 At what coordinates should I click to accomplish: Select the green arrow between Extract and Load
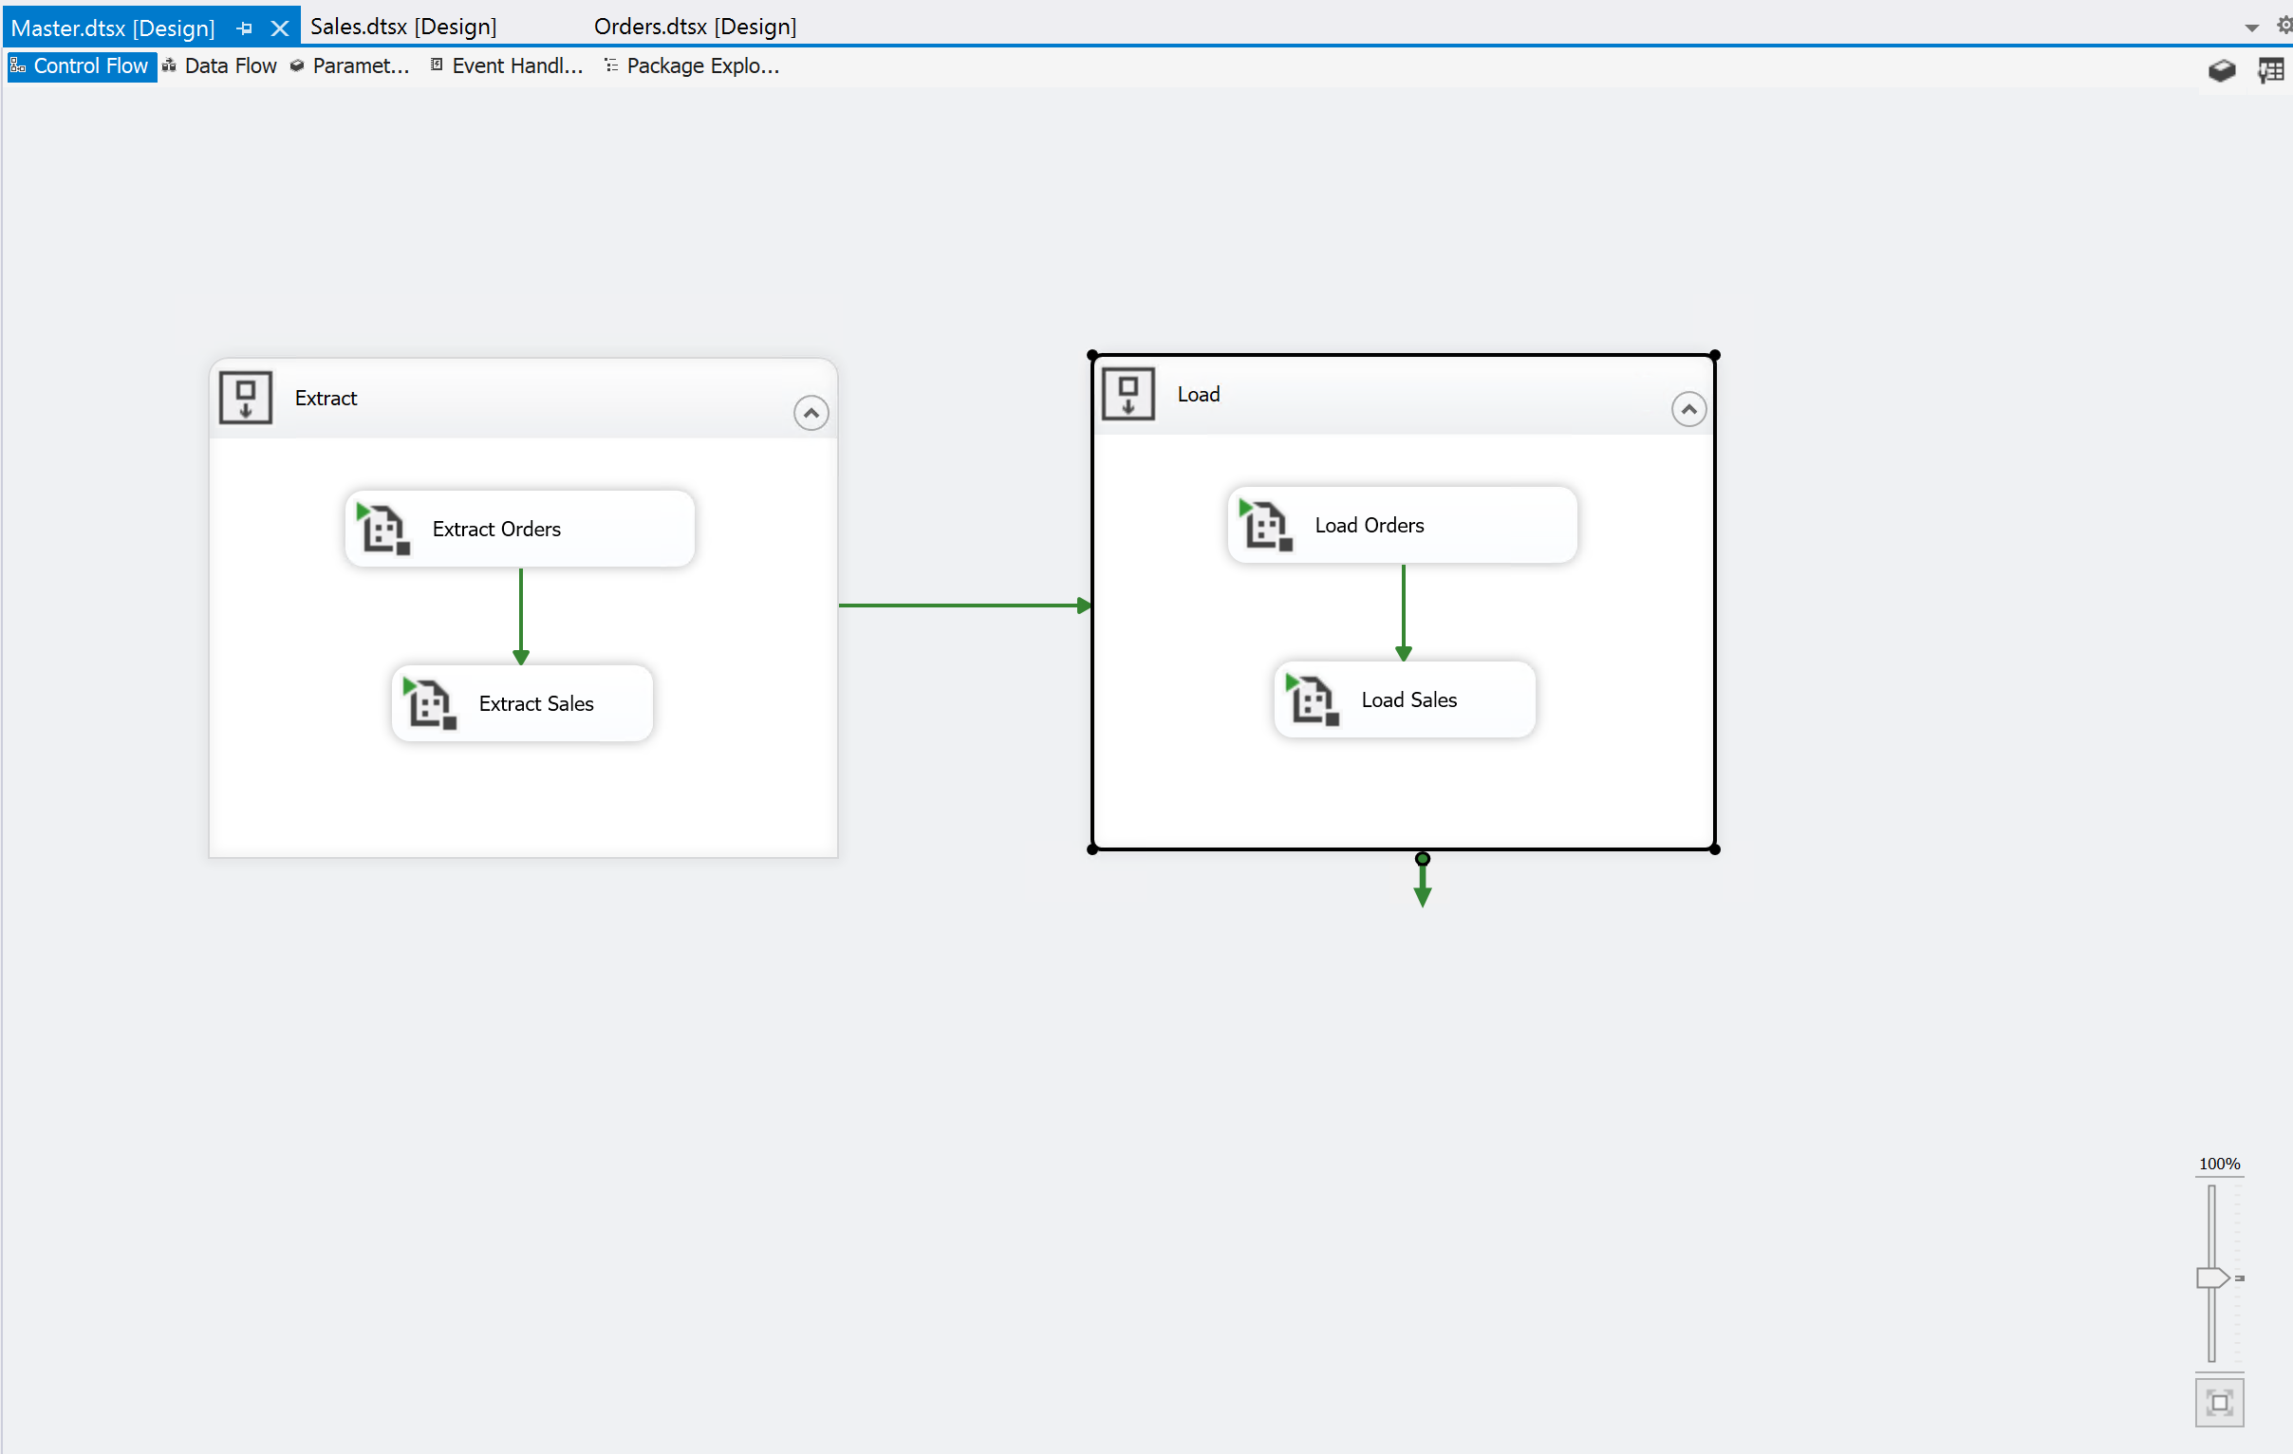[x=961, y=605]
